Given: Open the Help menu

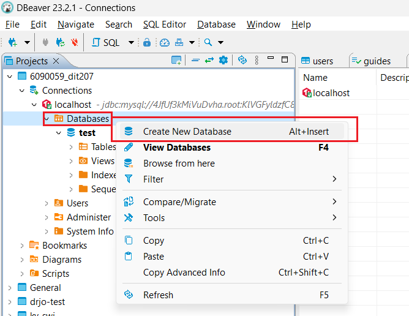Looking at the screenshot, I should pos(301,24).
